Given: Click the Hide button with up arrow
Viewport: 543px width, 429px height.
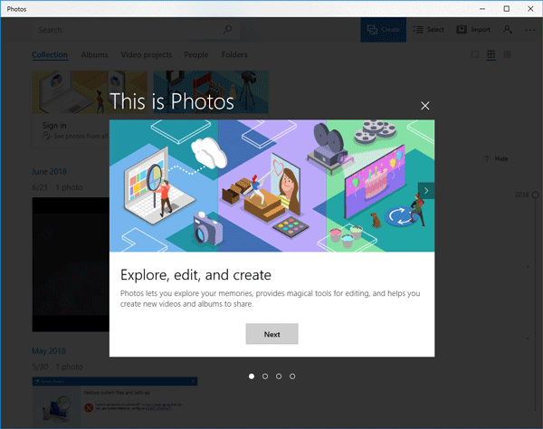Looking at the screenshot, I should 496,158.
